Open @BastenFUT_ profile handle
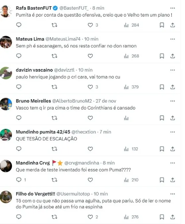Image resolution: width=185 pixels, height=224 pixels. 74,8
